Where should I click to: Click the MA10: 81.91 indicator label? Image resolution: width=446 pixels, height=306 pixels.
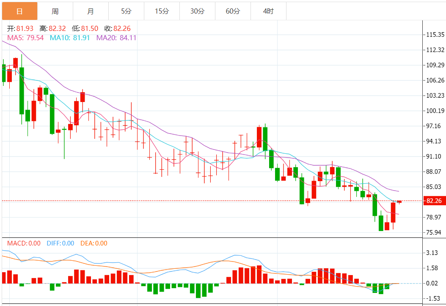(70, 38)
